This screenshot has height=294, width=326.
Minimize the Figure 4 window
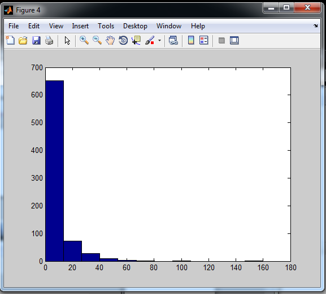tap(271, 8)
